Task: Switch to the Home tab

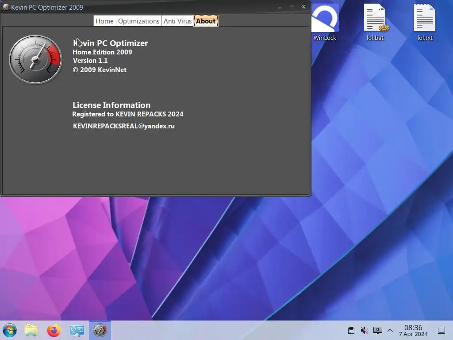Action: click(x=104, y=21)
